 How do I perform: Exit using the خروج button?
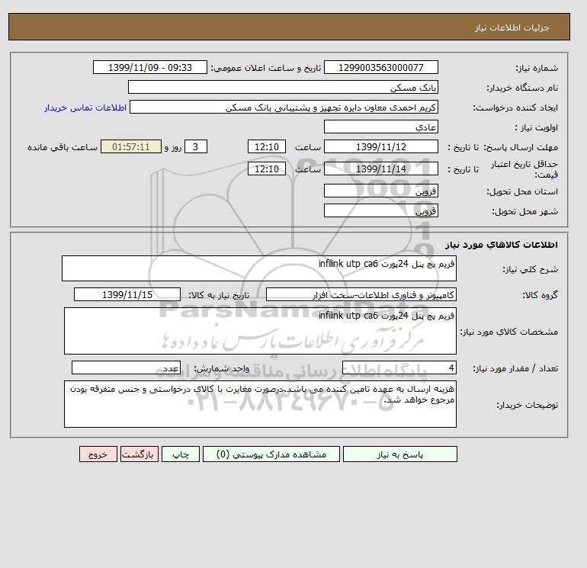click(98, 454)
